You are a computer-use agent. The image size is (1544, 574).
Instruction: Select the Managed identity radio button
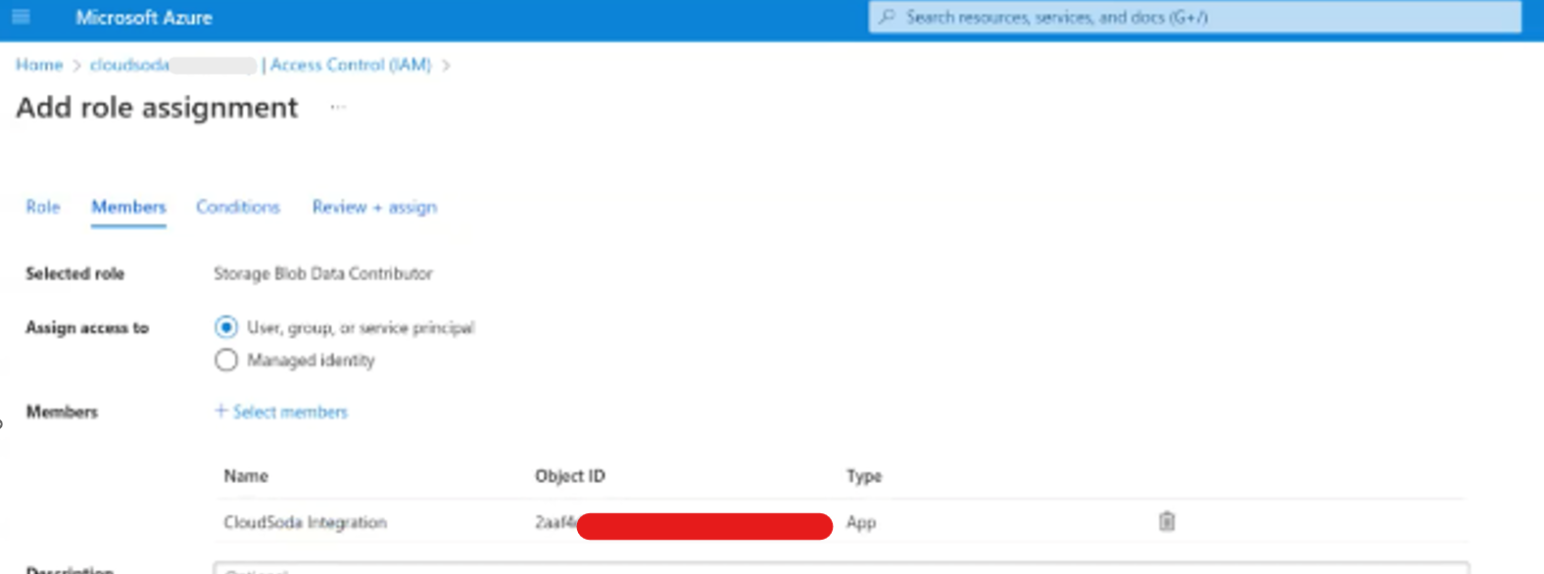[x=226, y=359]
